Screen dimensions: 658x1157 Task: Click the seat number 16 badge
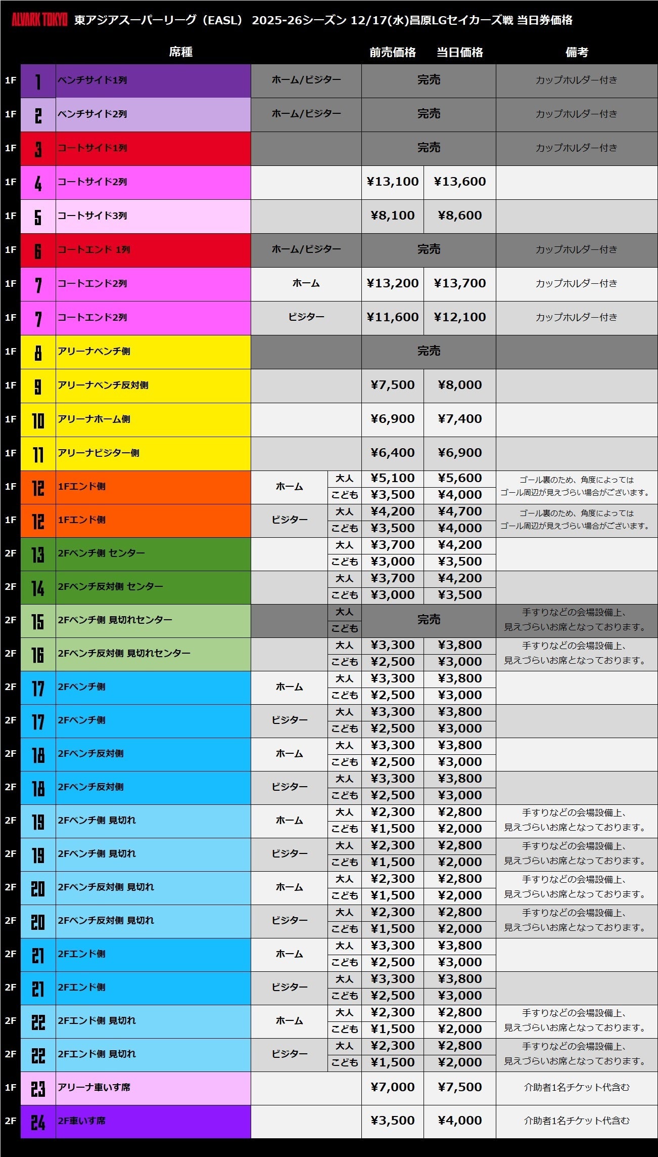click(38, 654)
